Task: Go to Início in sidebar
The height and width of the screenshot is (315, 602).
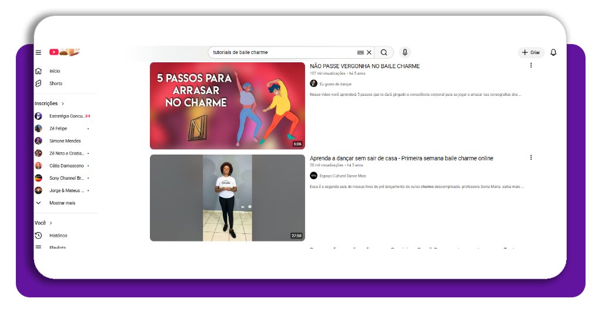Action: tap(55, 71)
